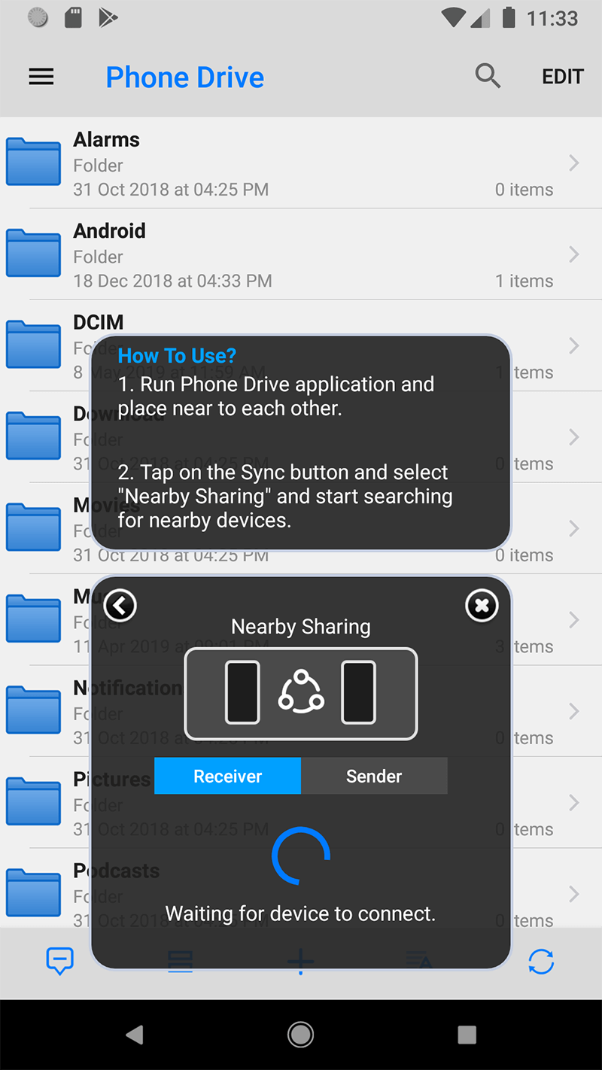Tap the back arrow in Nearby Sharing dialog
Viewport: 602px width, 1070px height.
120,605
